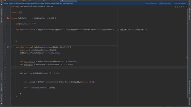This screenshot has height=107, width=191.
Task: Click setOnClickListener on btn_next
Action: coord(39,73)
